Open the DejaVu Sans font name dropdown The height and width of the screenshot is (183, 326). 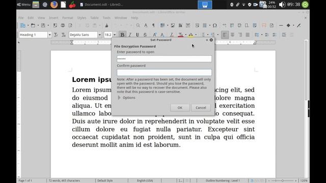coord(100,35)
